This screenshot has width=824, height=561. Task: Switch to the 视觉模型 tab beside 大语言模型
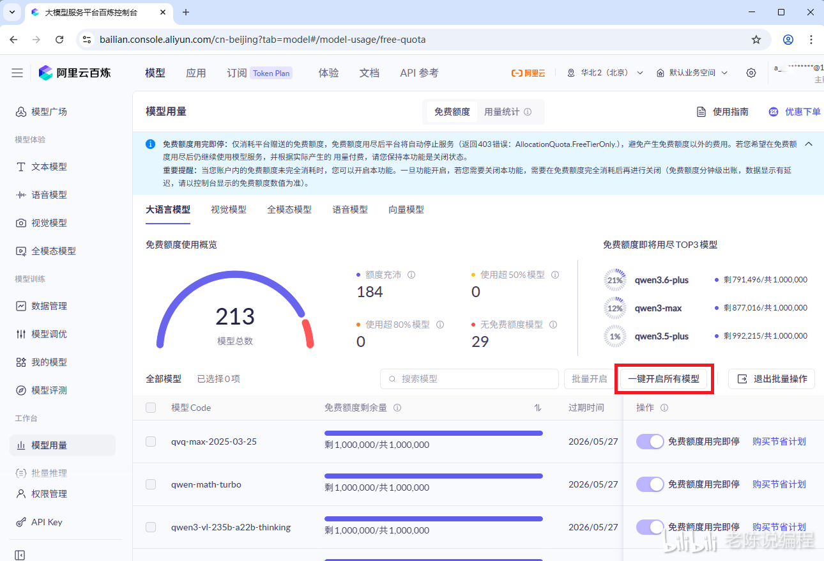229,210
